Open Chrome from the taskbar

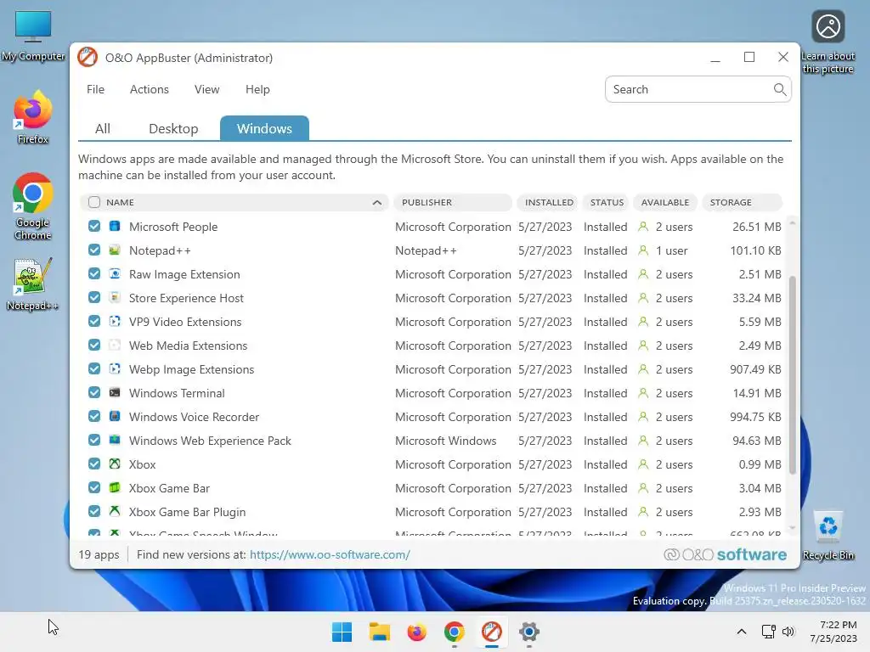(455, 632)
